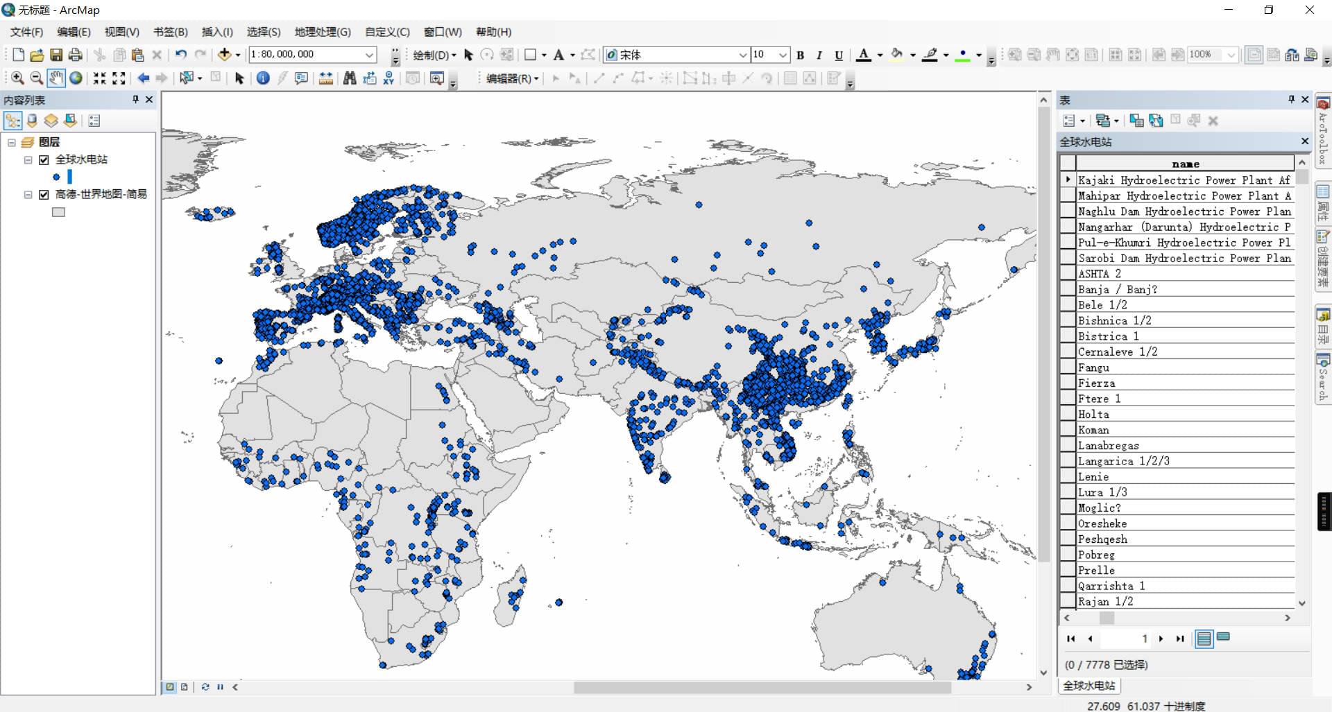1332x712 pixels.
Task: Open the font name dropdown
Action: pyautogui.click(x=743, y=55)
